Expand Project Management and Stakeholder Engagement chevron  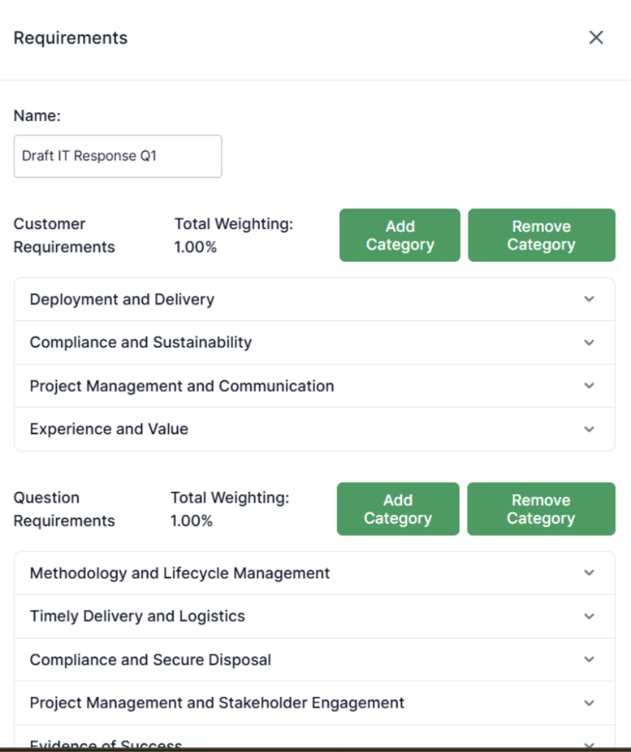[589, 703]
